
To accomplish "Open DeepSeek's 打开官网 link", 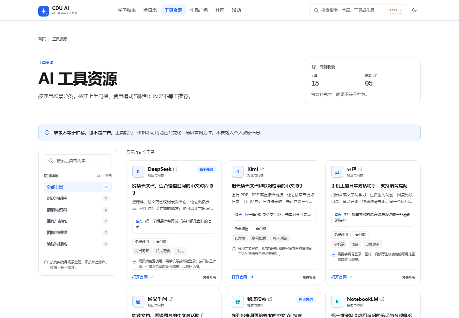I will (x=143, y=277).
